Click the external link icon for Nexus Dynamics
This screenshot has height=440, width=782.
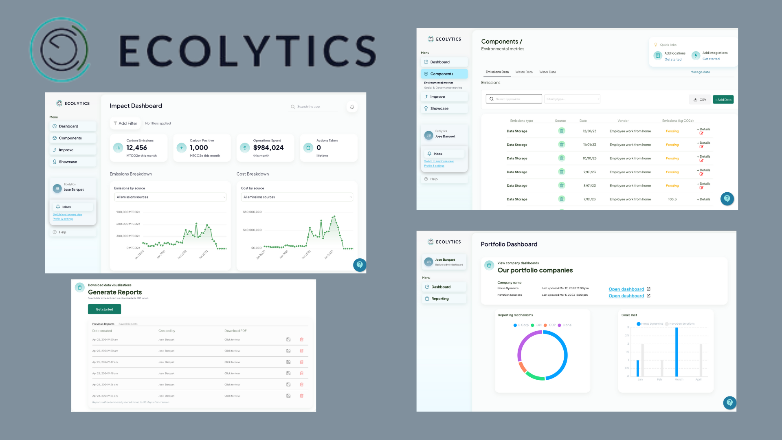648,289
